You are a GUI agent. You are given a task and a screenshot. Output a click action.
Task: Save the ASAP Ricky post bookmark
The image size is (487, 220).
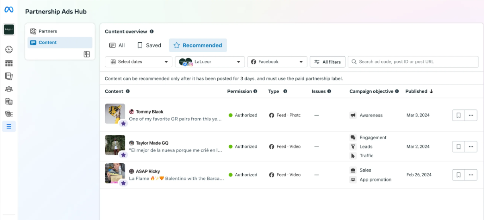click(458, 175)
